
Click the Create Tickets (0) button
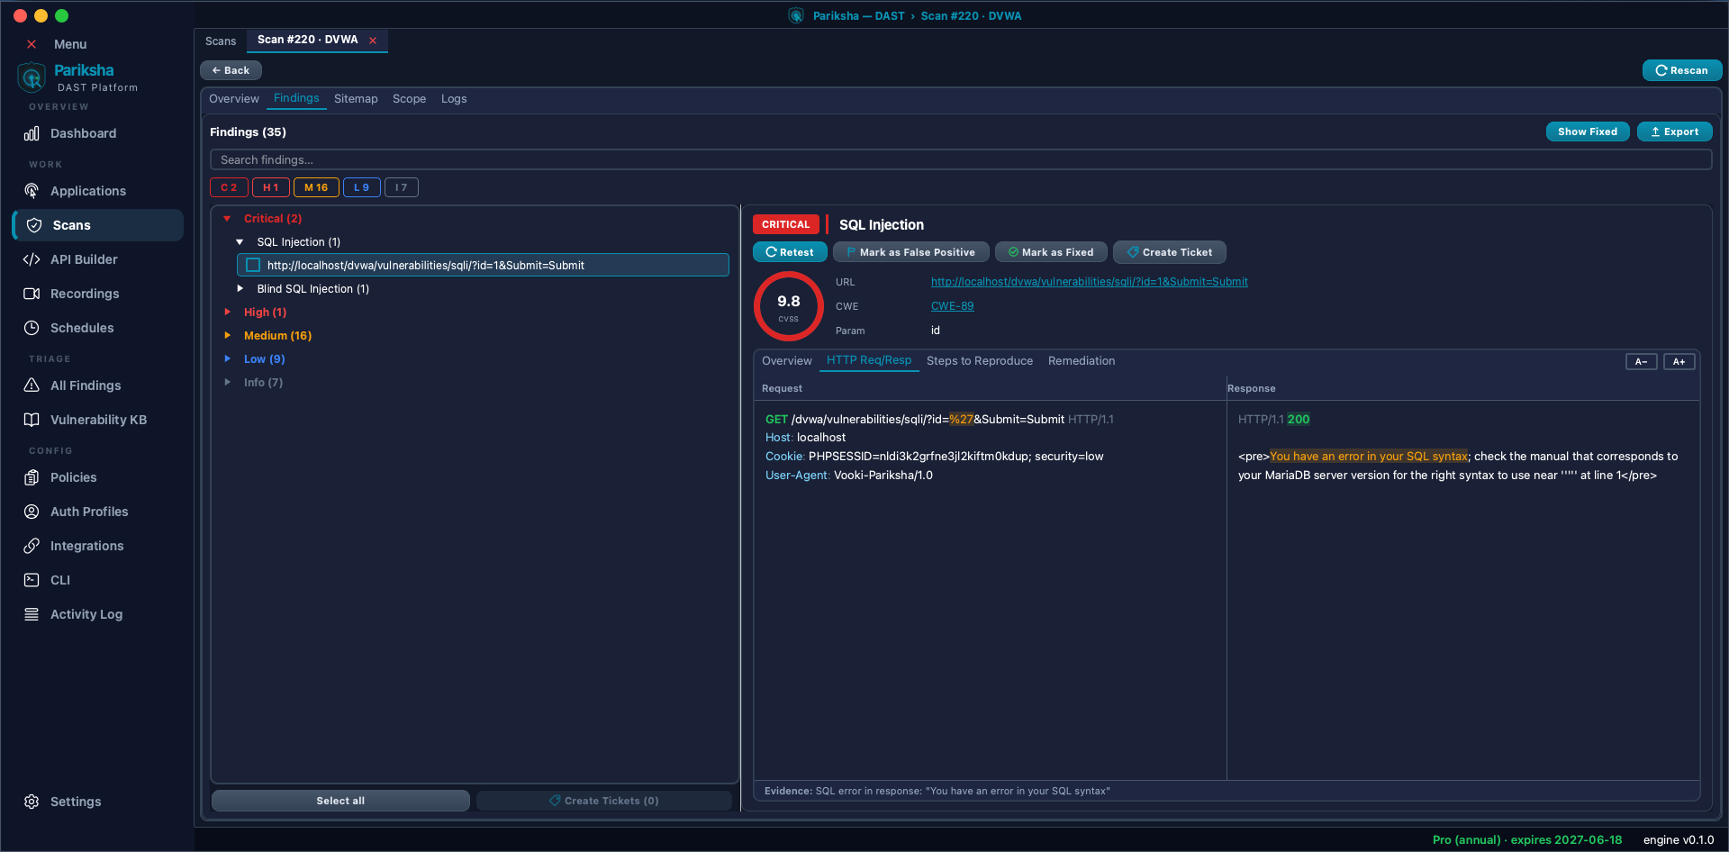point(603,801)
